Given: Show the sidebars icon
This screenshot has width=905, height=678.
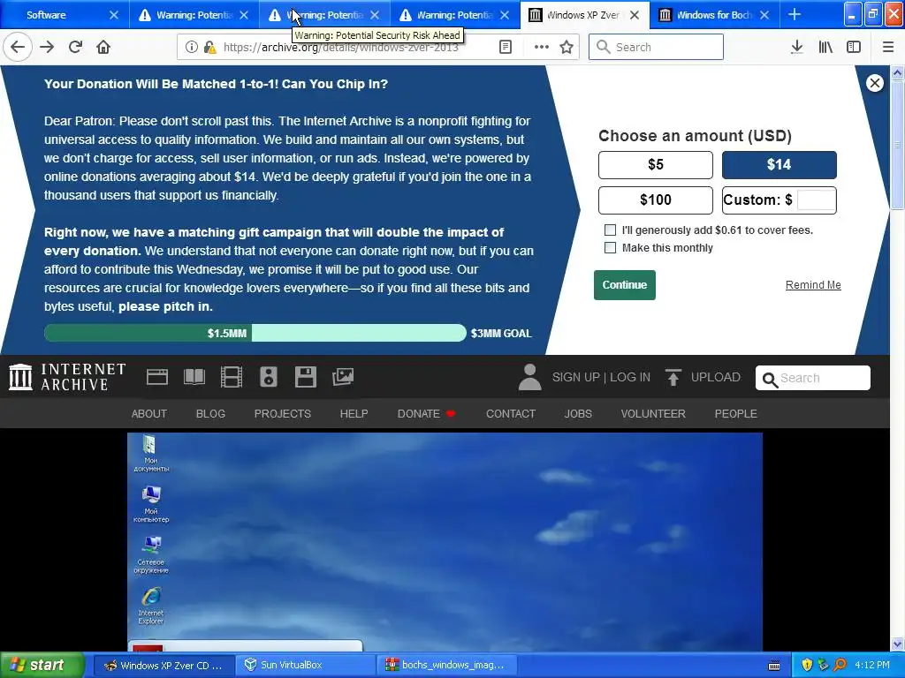Looking at the screenshot, I should click(854, 48).
